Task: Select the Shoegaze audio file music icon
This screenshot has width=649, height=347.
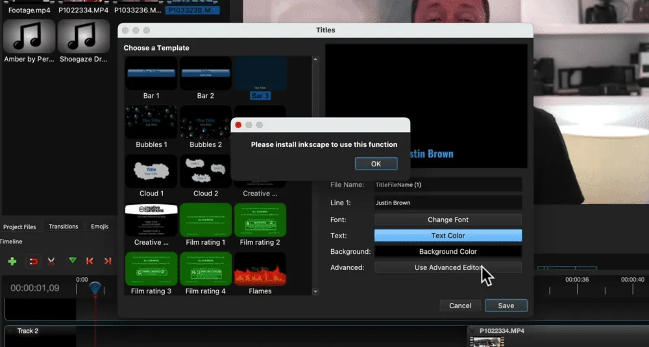Action: click(x=83, y=36)
